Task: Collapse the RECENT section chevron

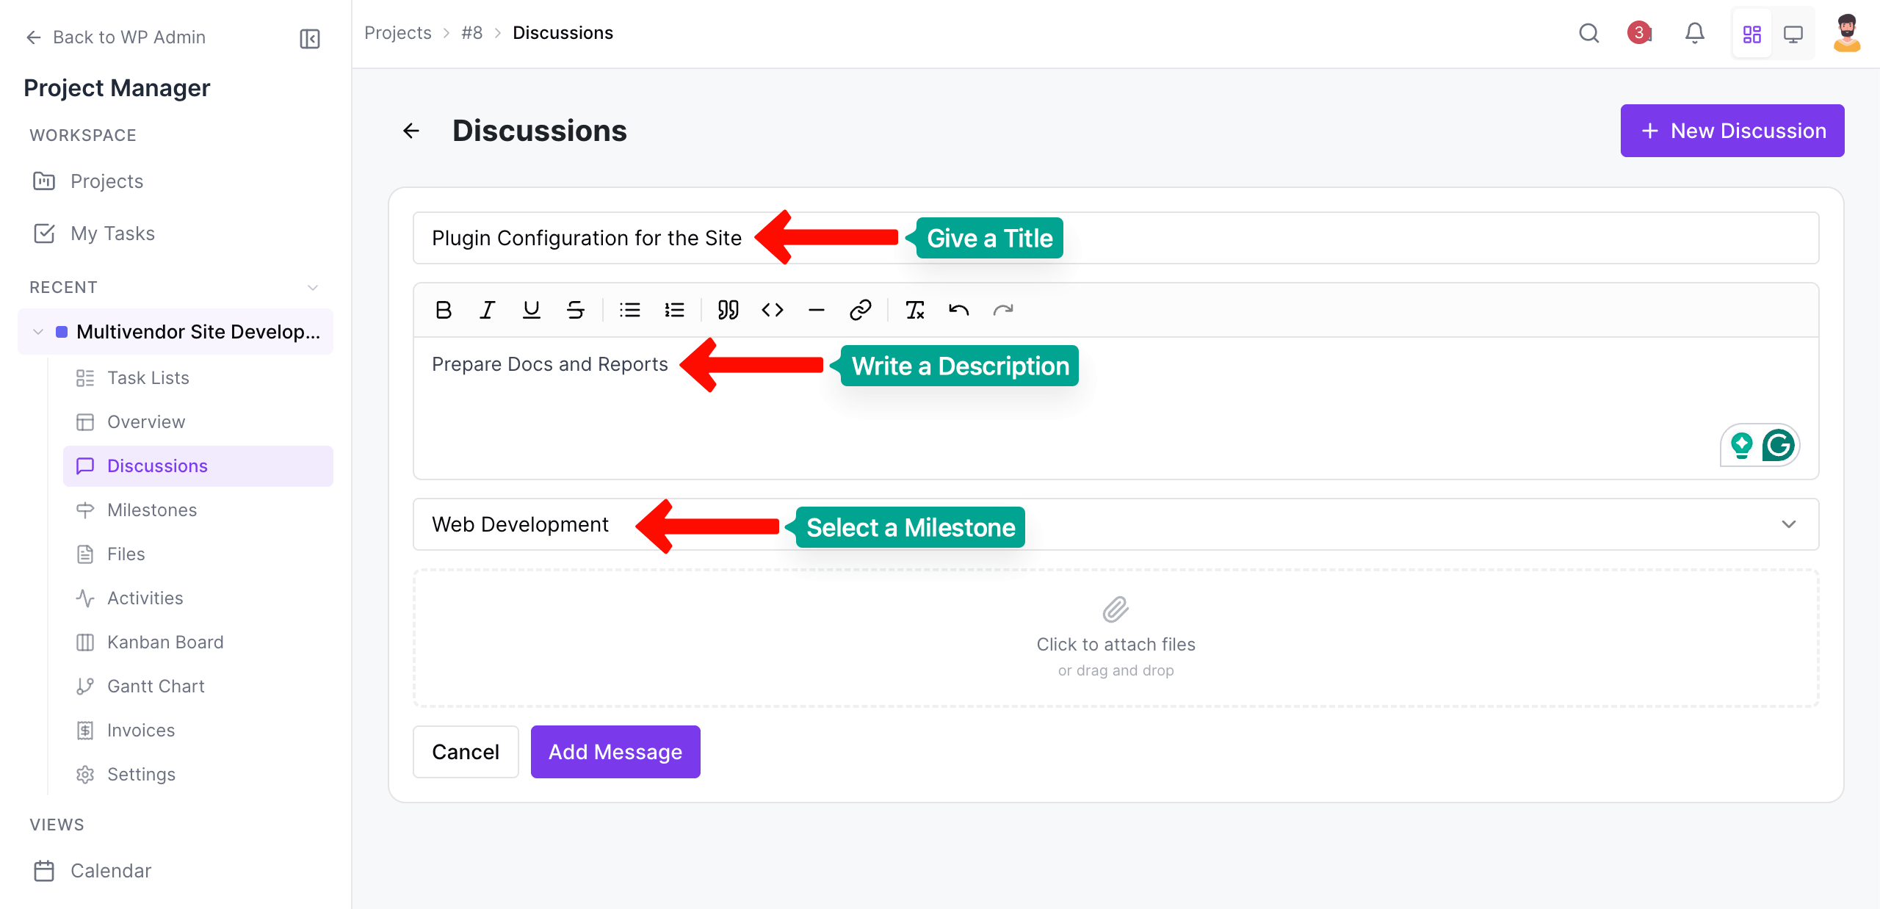Action: 313,287
